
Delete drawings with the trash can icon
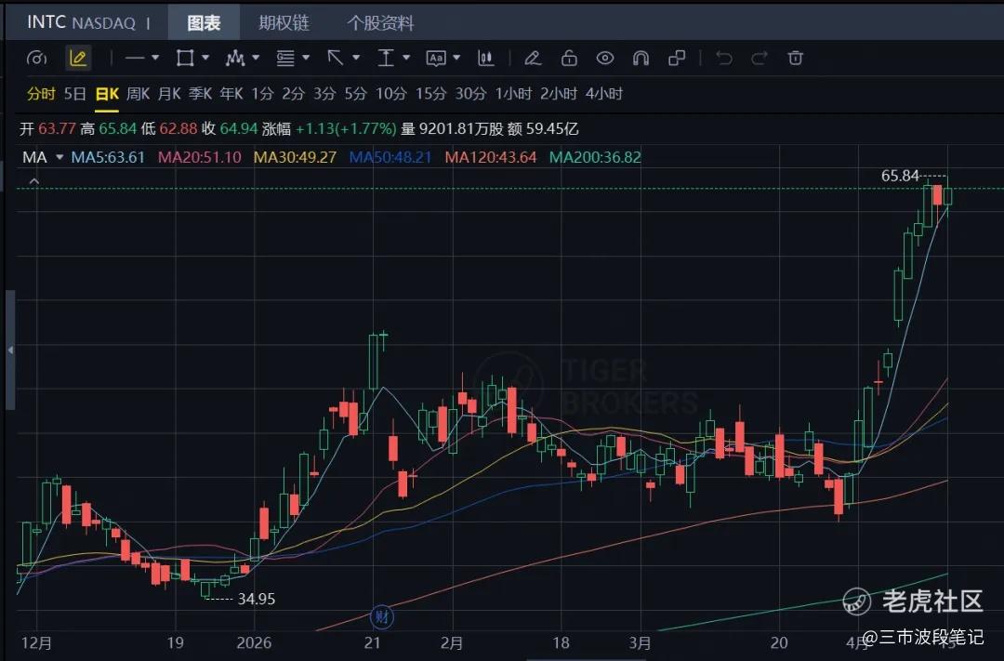pyautogui.click(x=795, y=59)
